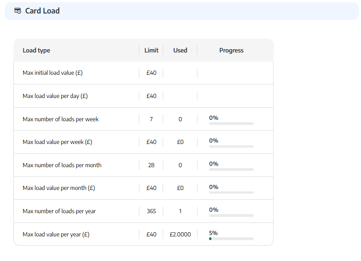Click the Load type column header

click(x=36, y=50)
